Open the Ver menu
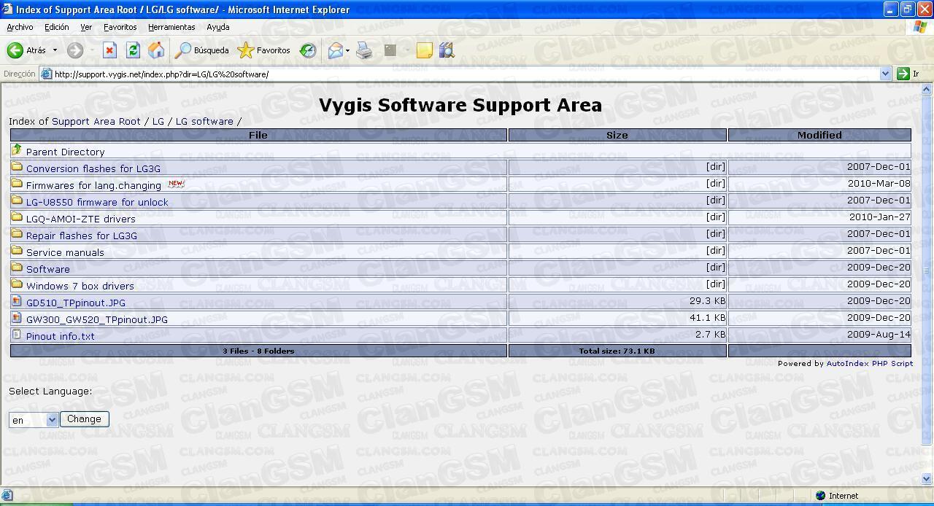934x506 pixels. [x=86, y=27]
